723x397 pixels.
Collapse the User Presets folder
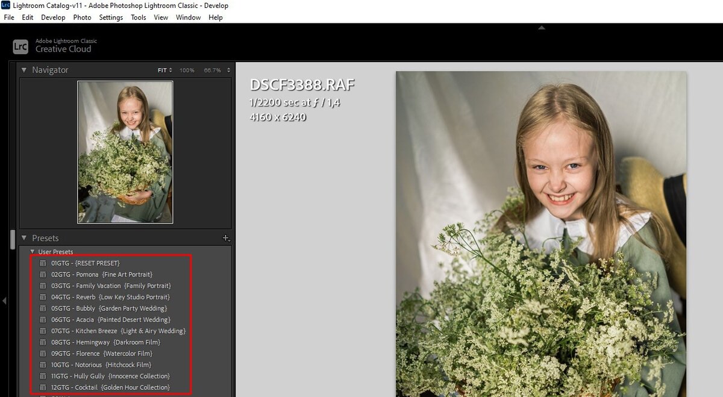pyautogui.click(x=33, y=252)
